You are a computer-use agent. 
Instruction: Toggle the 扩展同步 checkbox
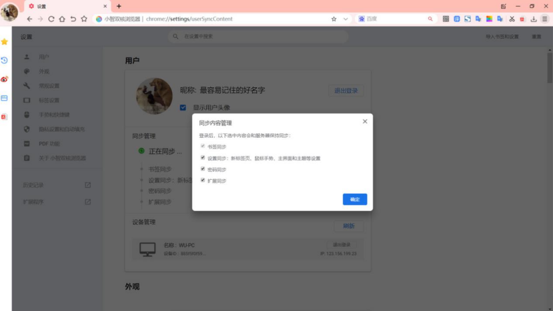click(203, 180)
